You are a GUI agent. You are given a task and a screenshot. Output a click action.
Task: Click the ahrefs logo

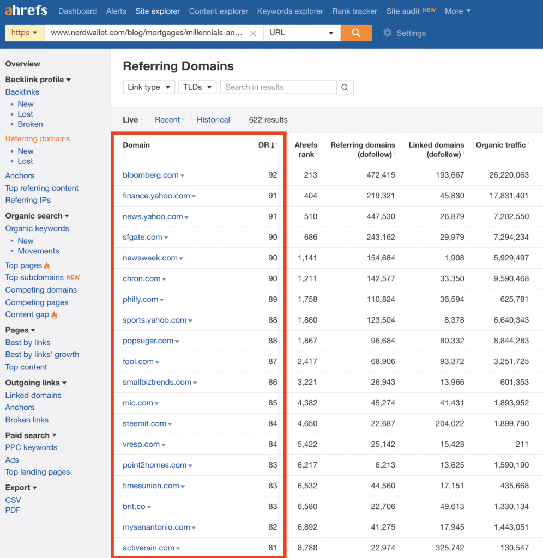click(x=26, y=11)
